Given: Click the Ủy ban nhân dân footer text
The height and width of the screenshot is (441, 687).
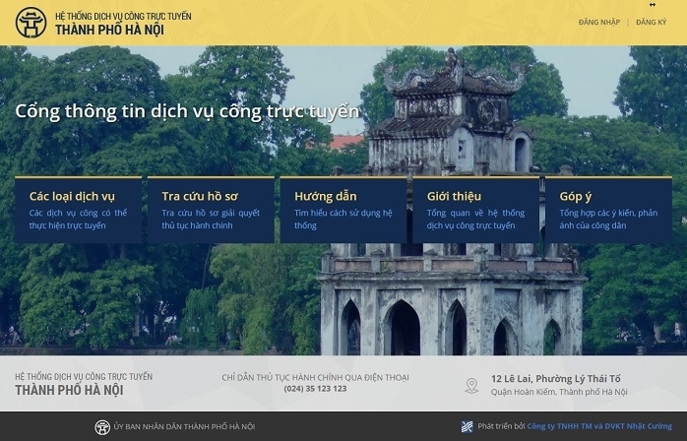Looking at the screenshot, I should point(184,426).
